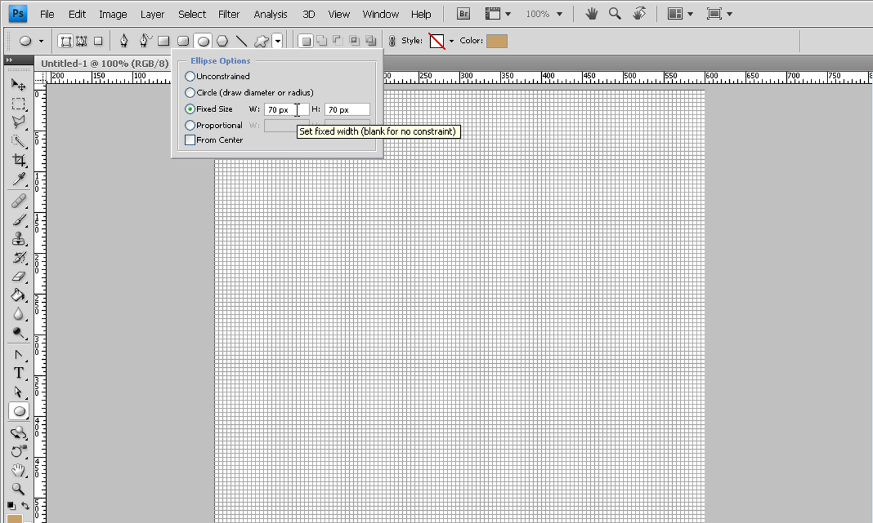This screenshot has height=523, width=873.
Task: Launch Bridge with the Br button
Action: [x=463, y=14]
